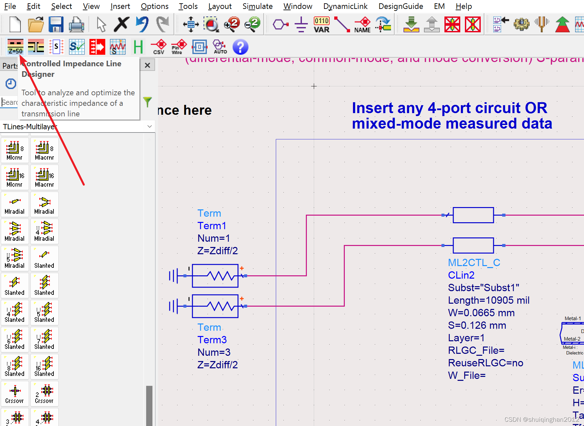Open the wire/pin label NAME tool
584x426 pixels.
362,24
